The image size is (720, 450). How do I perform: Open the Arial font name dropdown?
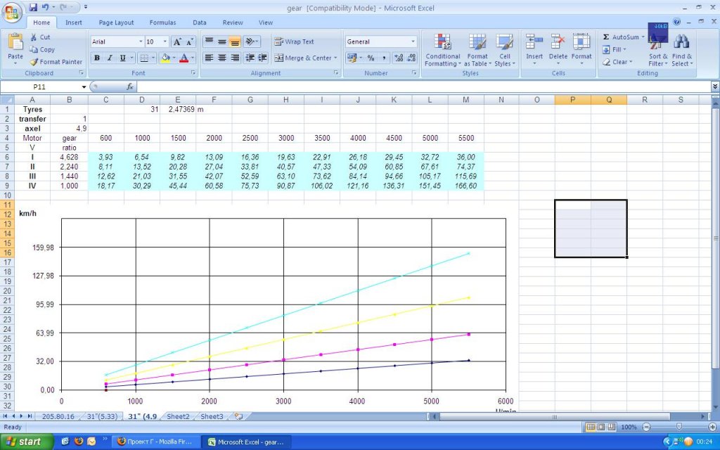pyautogui.click(x=139, y=41)
